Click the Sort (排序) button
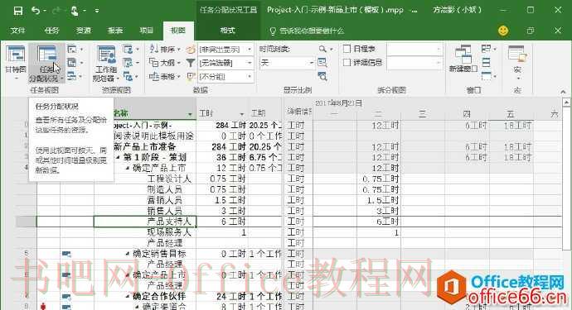Viewport: 572px width, 310px height. [164, 49]
